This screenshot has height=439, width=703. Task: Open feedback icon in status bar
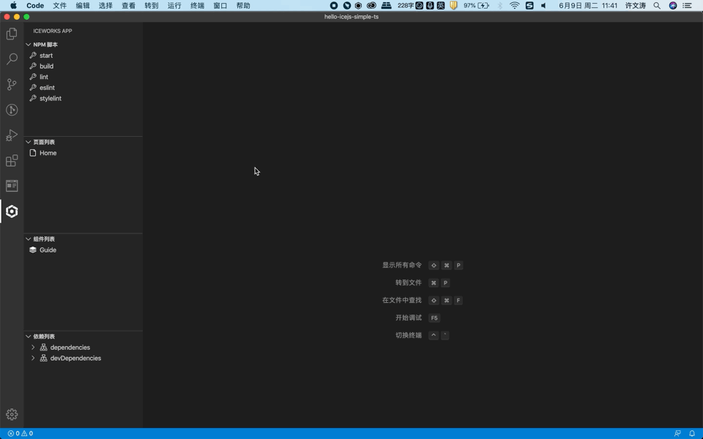click(x=677, y=433)
